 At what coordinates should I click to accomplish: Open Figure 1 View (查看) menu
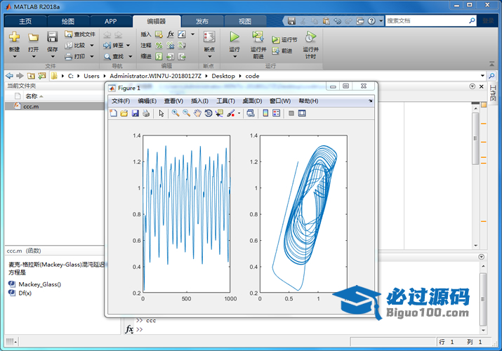[173, 101]
